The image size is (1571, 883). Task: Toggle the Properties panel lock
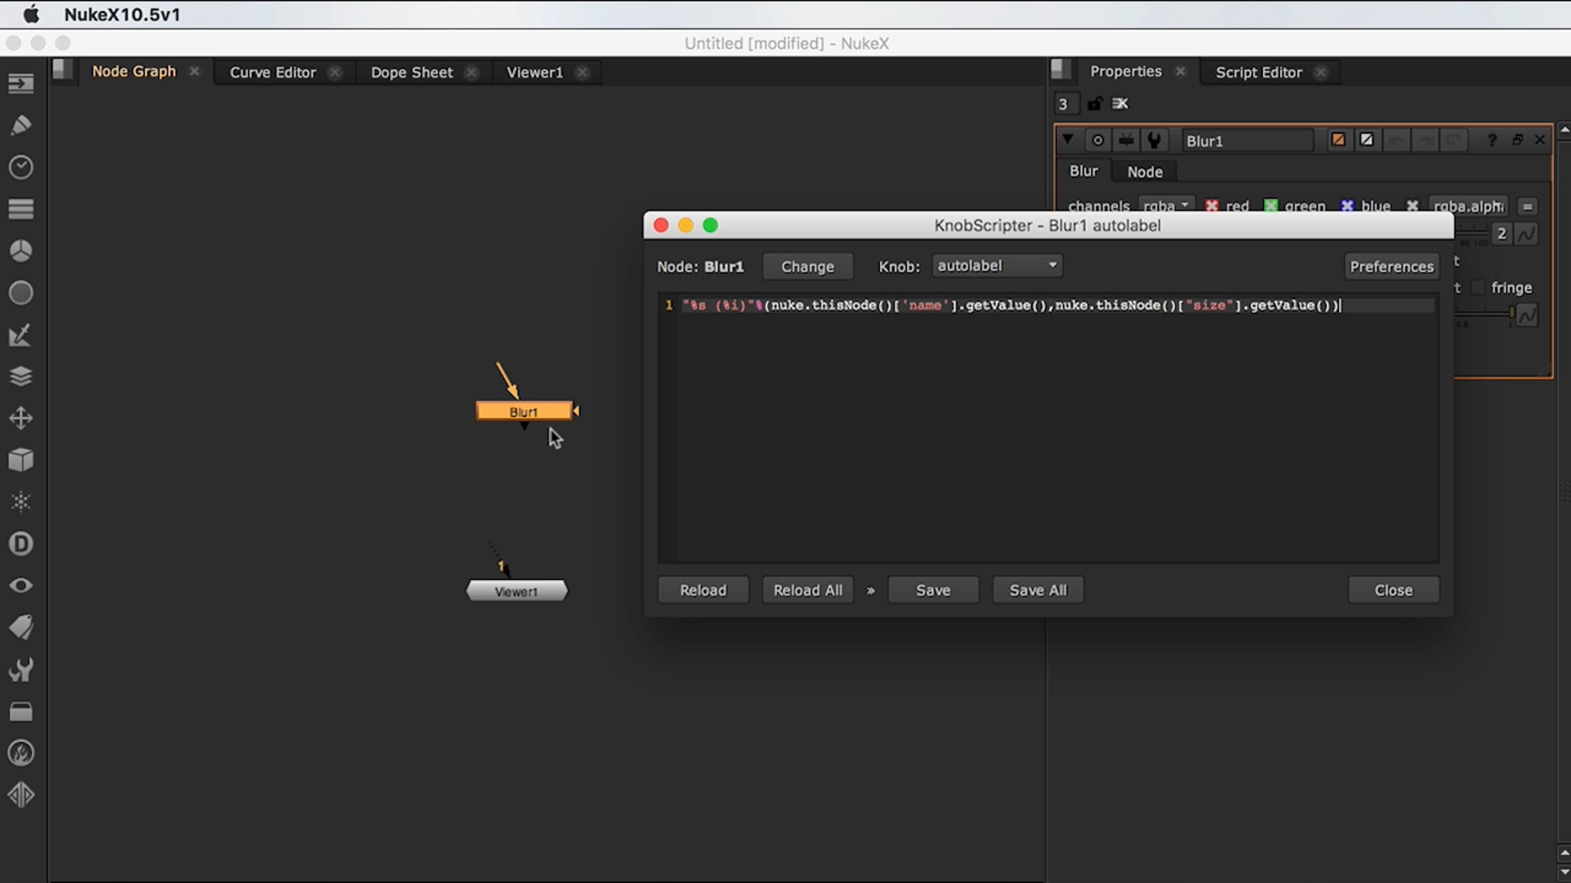pos(1095,103)
